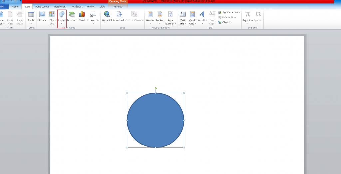The image size is (341, 174).
Task: Insert a SmartArt graphic
Action: coord(72,17)
